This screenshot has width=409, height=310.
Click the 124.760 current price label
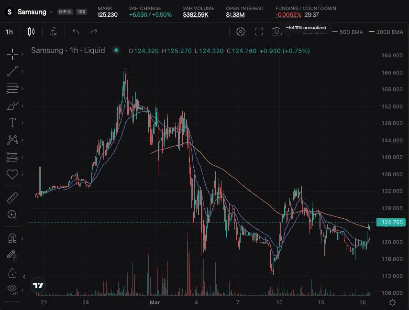[391, 222]
